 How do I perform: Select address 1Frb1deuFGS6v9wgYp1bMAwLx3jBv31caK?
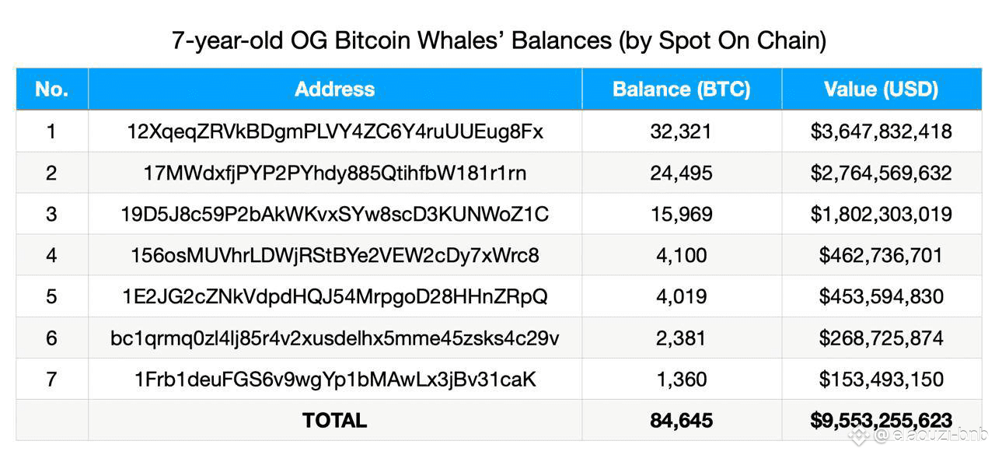point(335,380)
